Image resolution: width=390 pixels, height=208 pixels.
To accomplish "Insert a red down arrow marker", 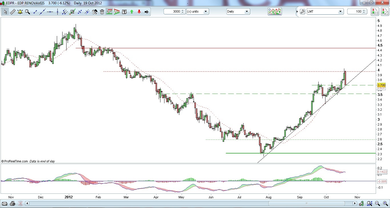I will [x=139, y=12].
